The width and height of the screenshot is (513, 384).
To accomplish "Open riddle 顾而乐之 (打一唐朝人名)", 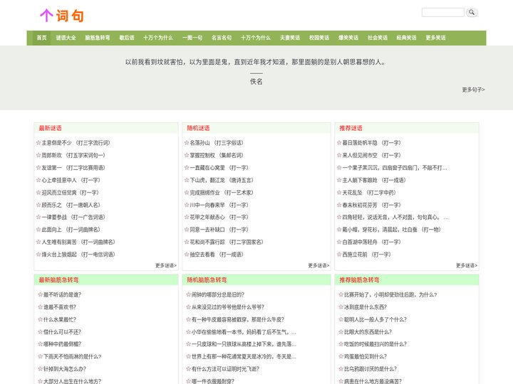I will pos(71,205).
